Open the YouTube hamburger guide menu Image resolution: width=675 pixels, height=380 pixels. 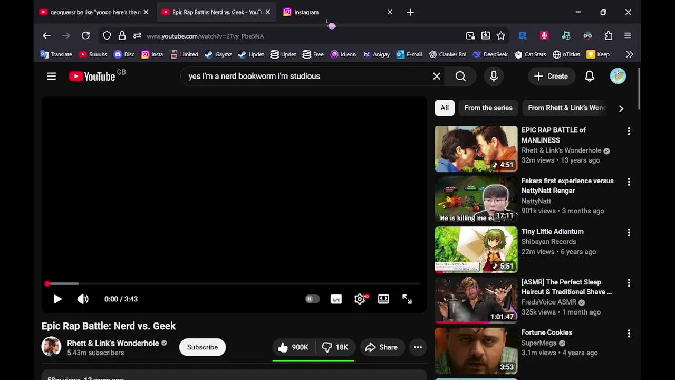click(51, 77)
